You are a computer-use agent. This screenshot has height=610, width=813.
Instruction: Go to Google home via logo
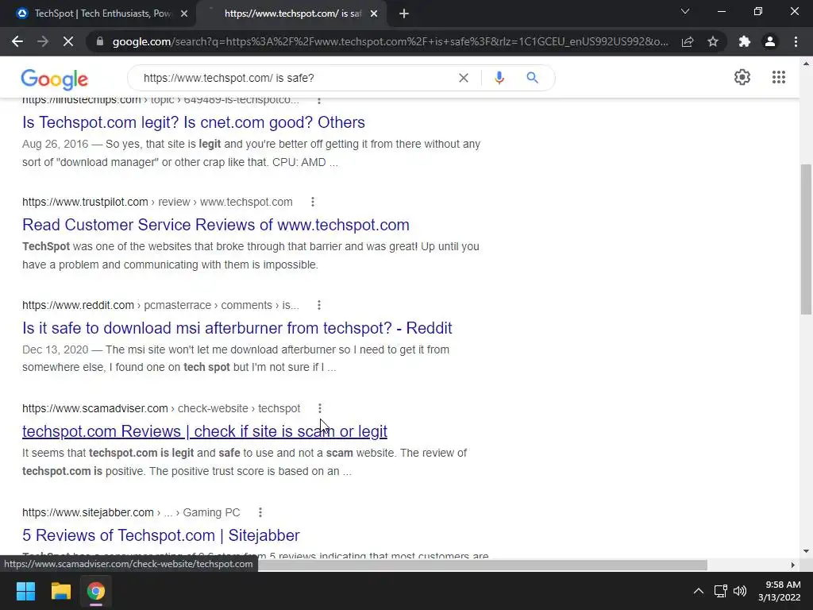click(x=55, y=79)
